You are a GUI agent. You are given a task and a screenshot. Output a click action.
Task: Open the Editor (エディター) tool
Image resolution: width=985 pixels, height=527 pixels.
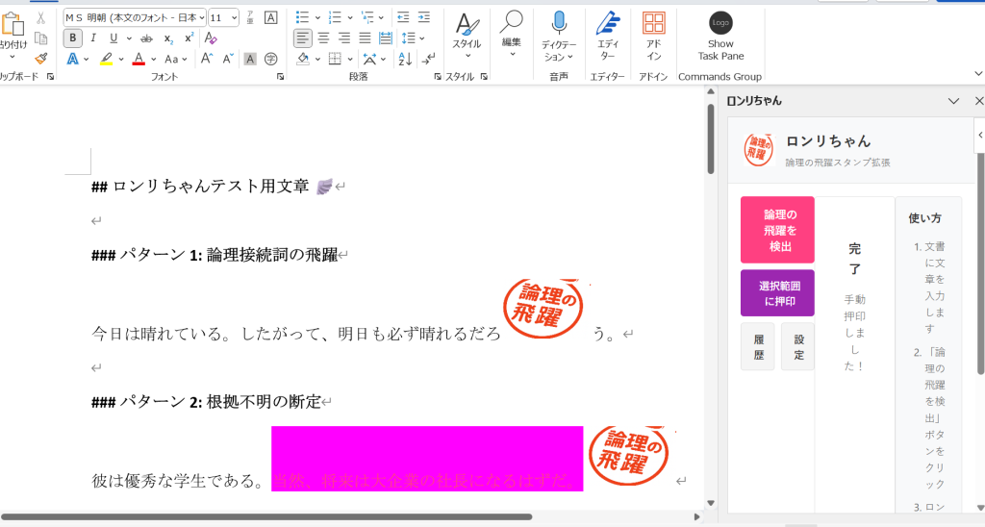(607, 23)
